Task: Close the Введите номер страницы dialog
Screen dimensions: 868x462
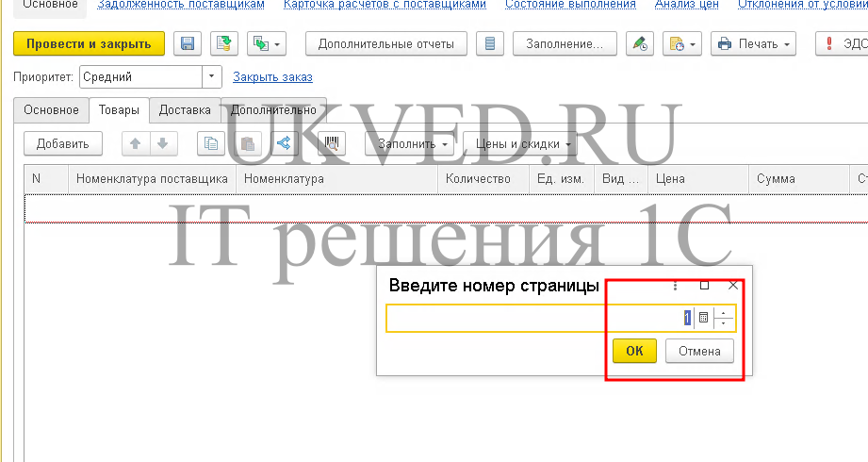Action: pos(733,286)
